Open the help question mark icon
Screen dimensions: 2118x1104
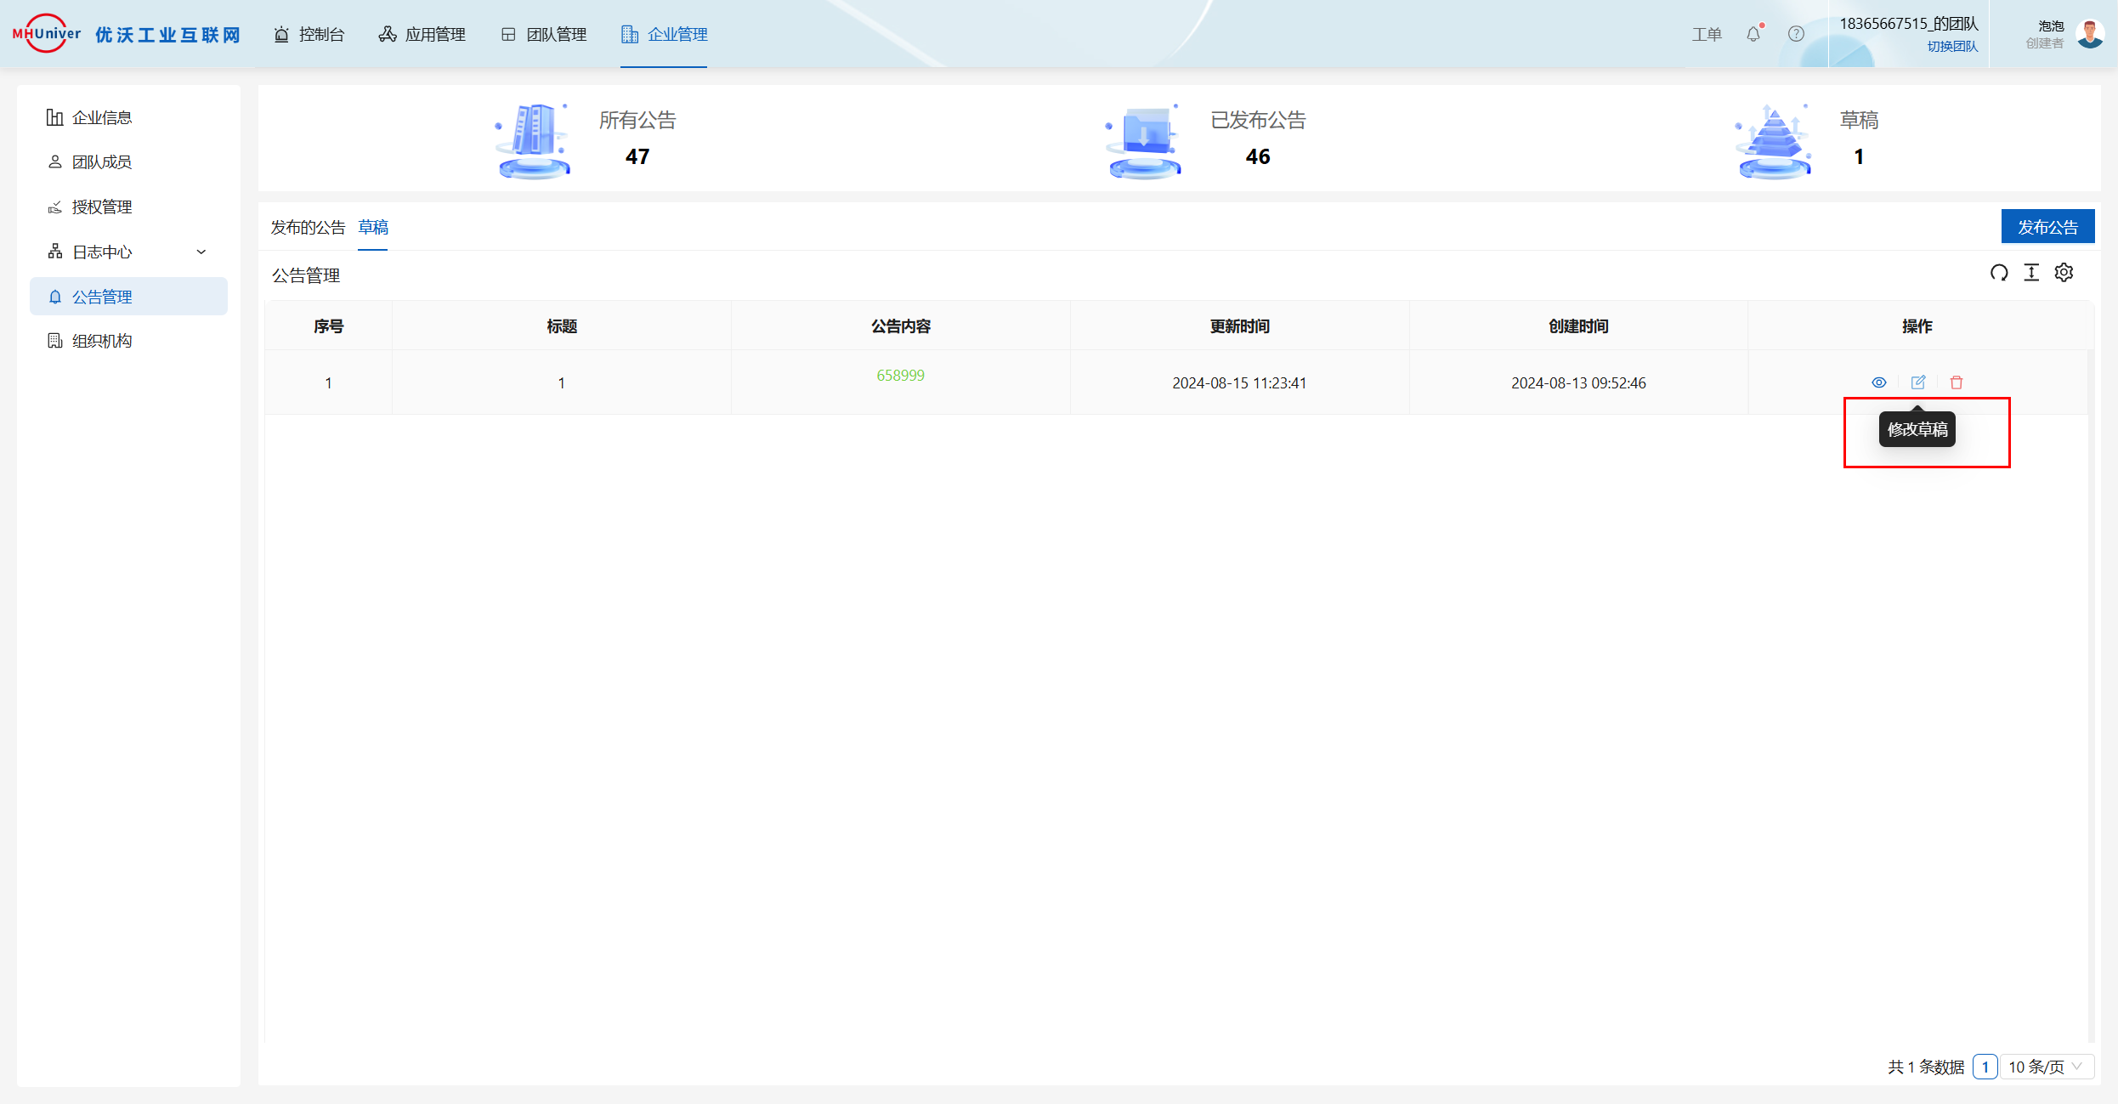point(1796,34)
